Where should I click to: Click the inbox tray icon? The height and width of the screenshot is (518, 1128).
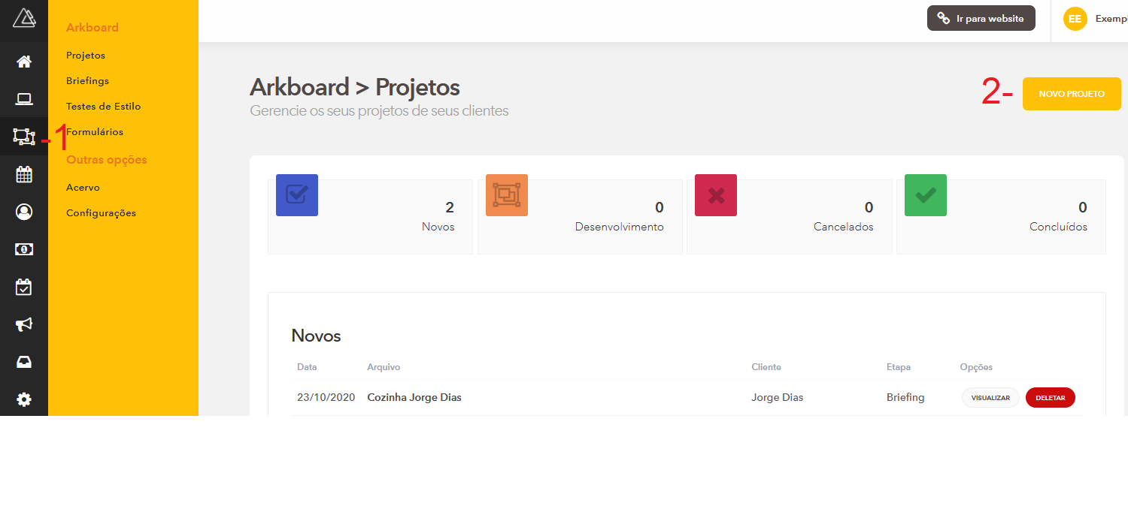pyautogui.click(x=24, y=362)
